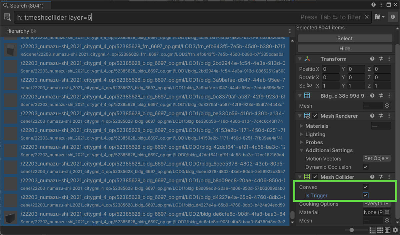The width and height of the screenshot is (400, 235).
Task: Switch results to grid view
Action: (x=380, y=230)
